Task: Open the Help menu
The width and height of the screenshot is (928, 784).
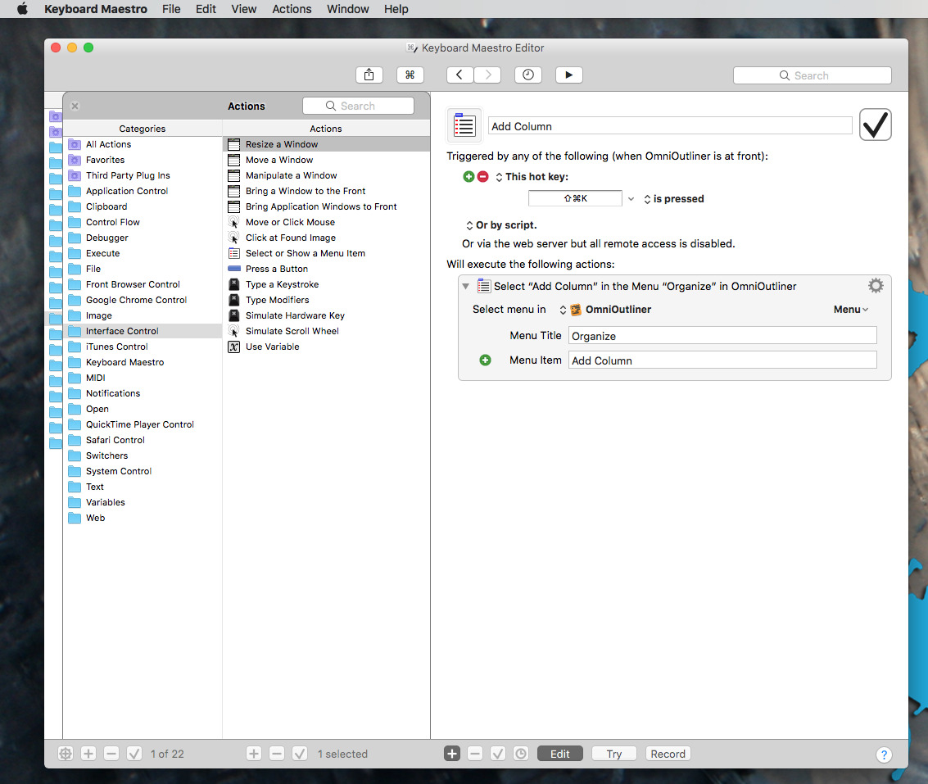Action: (x=396, y=9)
